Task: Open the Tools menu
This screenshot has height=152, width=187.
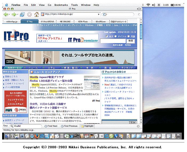Action: coord(74,5)
